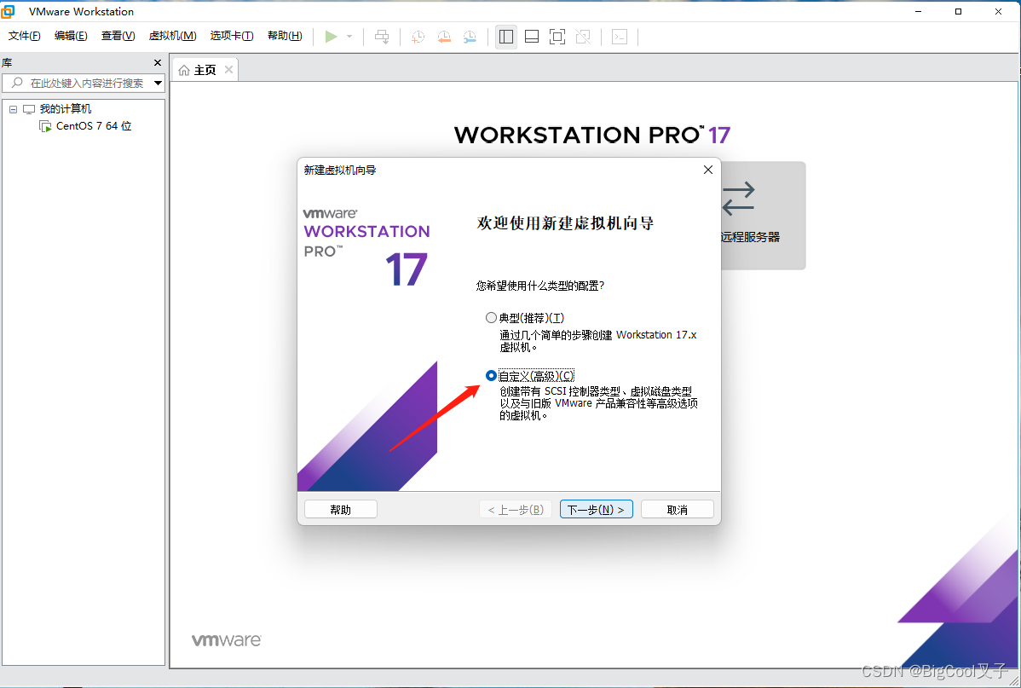Click the 帮助 button in the wizard
This screenshot has height=688, width=1021.
(340, 508)
